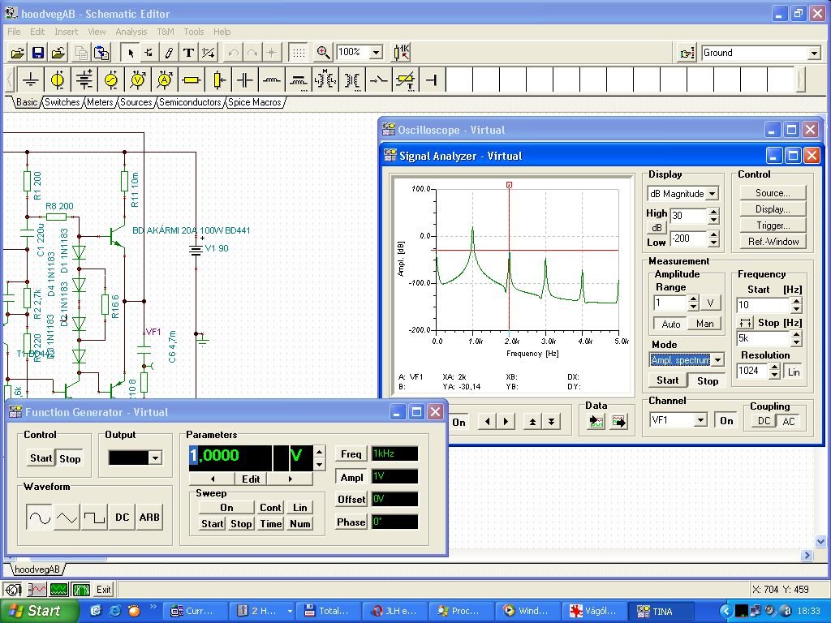Click the Freq parameter button
831x623 pixels.
(351, 454)
